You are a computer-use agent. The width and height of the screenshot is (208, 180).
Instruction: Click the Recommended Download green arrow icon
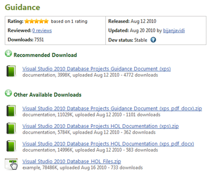[x=8, y=53]
